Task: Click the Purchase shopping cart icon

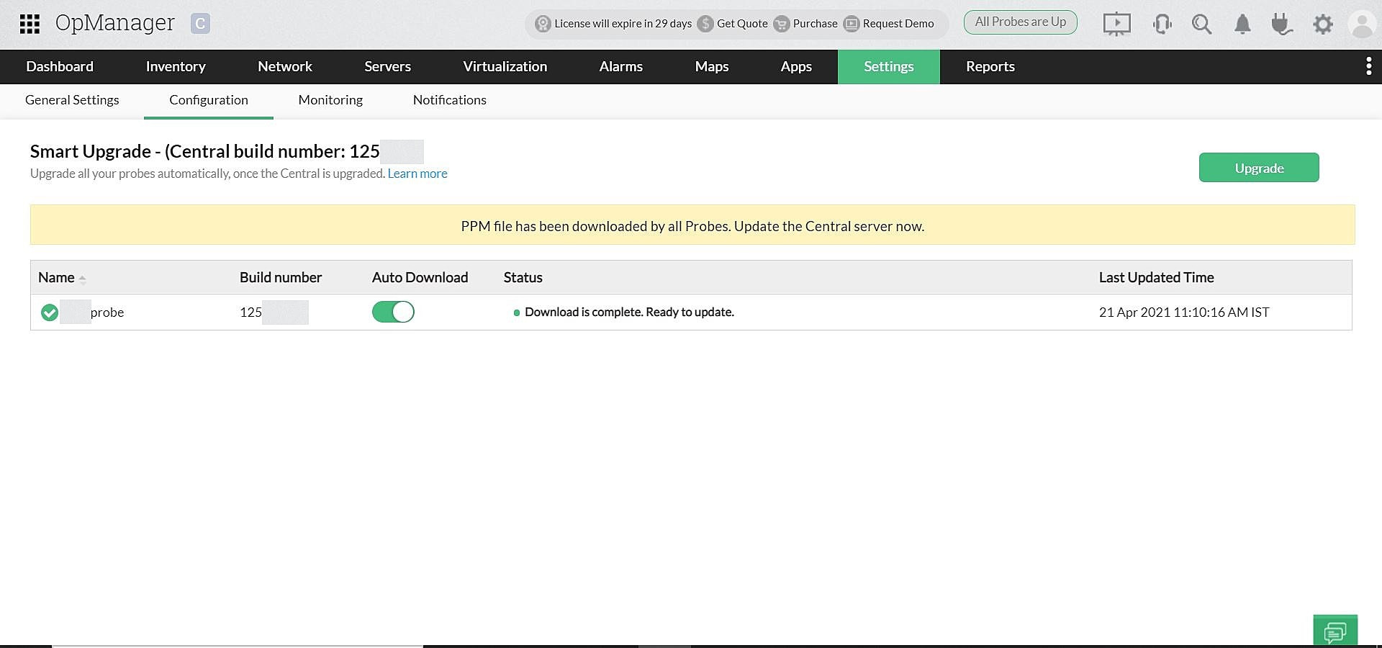Action: pyautogui.click(x=781, y=24)
